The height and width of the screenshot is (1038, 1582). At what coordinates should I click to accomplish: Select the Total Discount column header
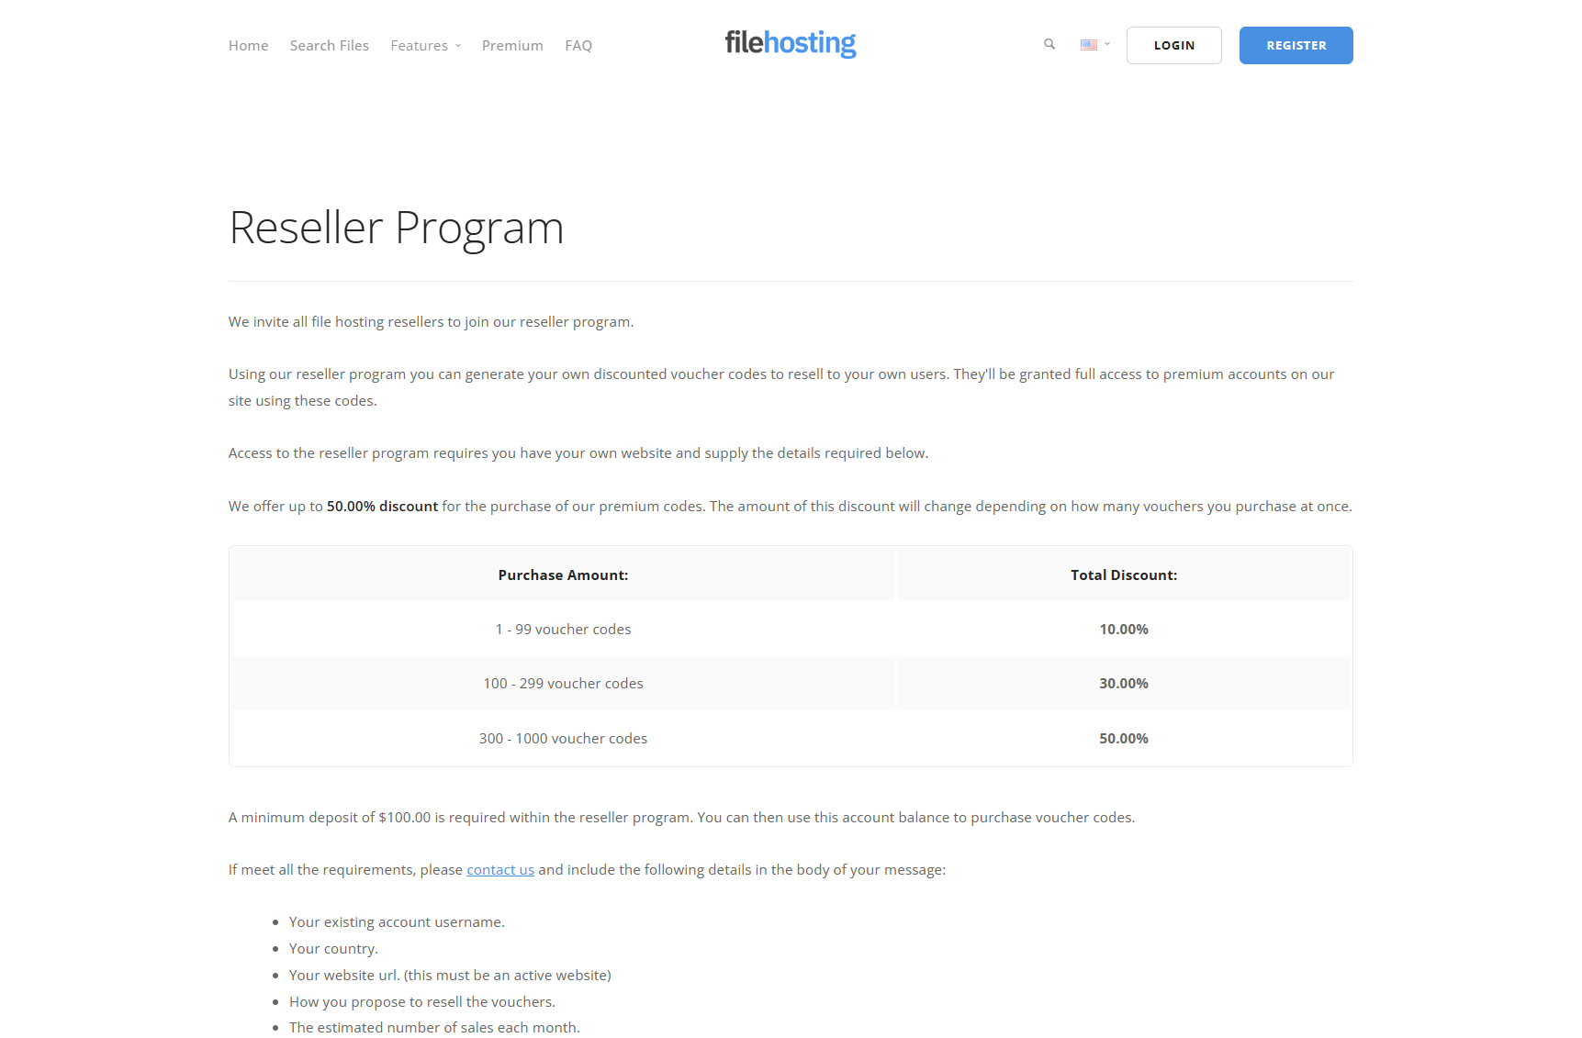click(x=1123, y=575)
